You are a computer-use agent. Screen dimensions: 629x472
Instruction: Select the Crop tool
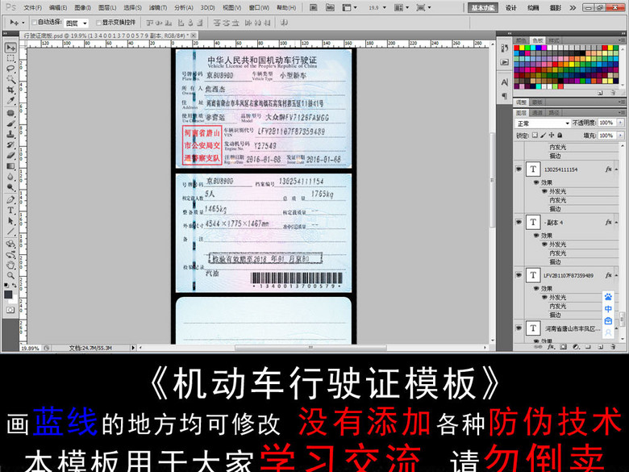[10, 90]
